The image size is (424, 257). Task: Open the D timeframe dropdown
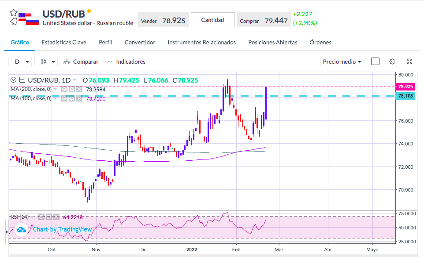tap(20, 62)
